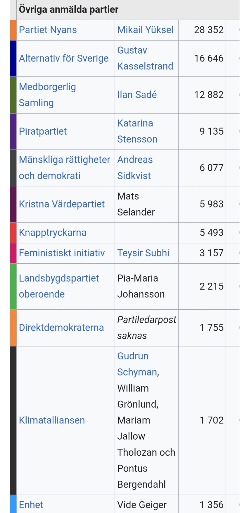
Task: Click the Teysir Subhi link
Action: pyautogui.click(x=143, y=253)
